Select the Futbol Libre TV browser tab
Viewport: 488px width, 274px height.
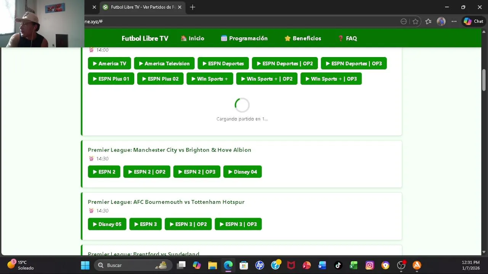[x=142, y=7]
